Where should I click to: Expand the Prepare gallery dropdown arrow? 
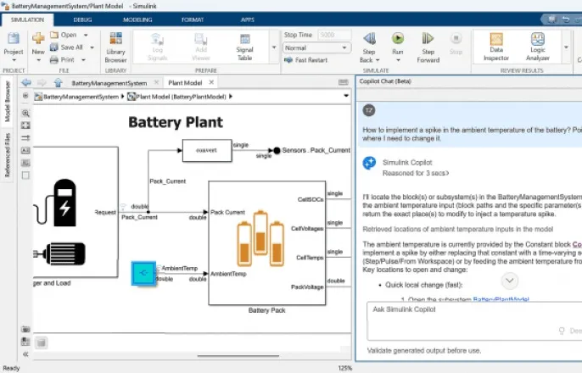click(x=274, y=47)
